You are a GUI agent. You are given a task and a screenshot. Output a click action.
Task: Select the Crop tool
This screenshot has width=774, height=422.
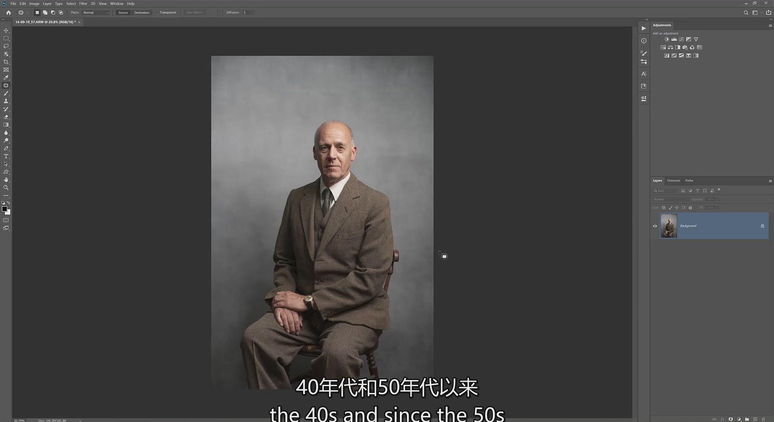[6, 62]
